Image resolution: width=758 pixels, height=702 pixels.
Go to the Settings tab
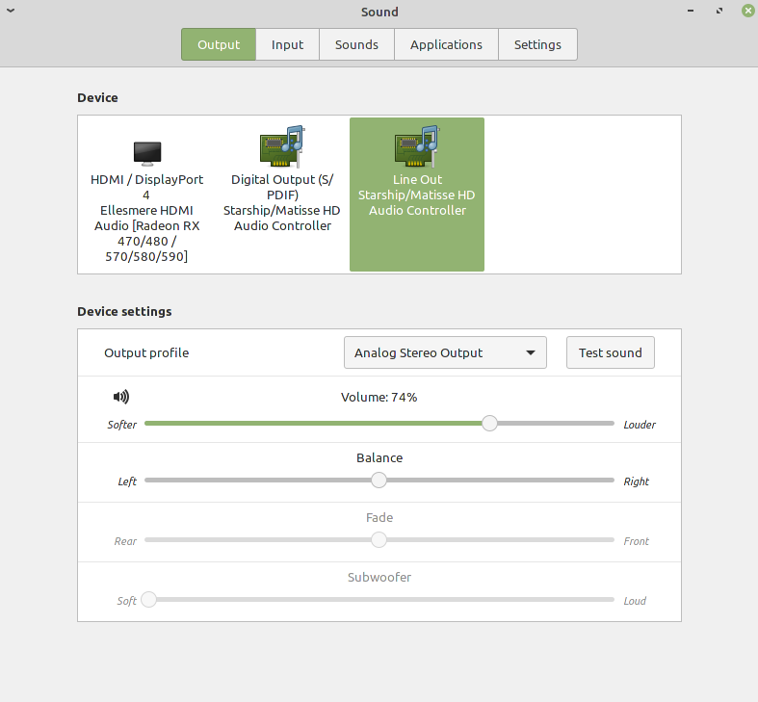[x=537, y=44]
